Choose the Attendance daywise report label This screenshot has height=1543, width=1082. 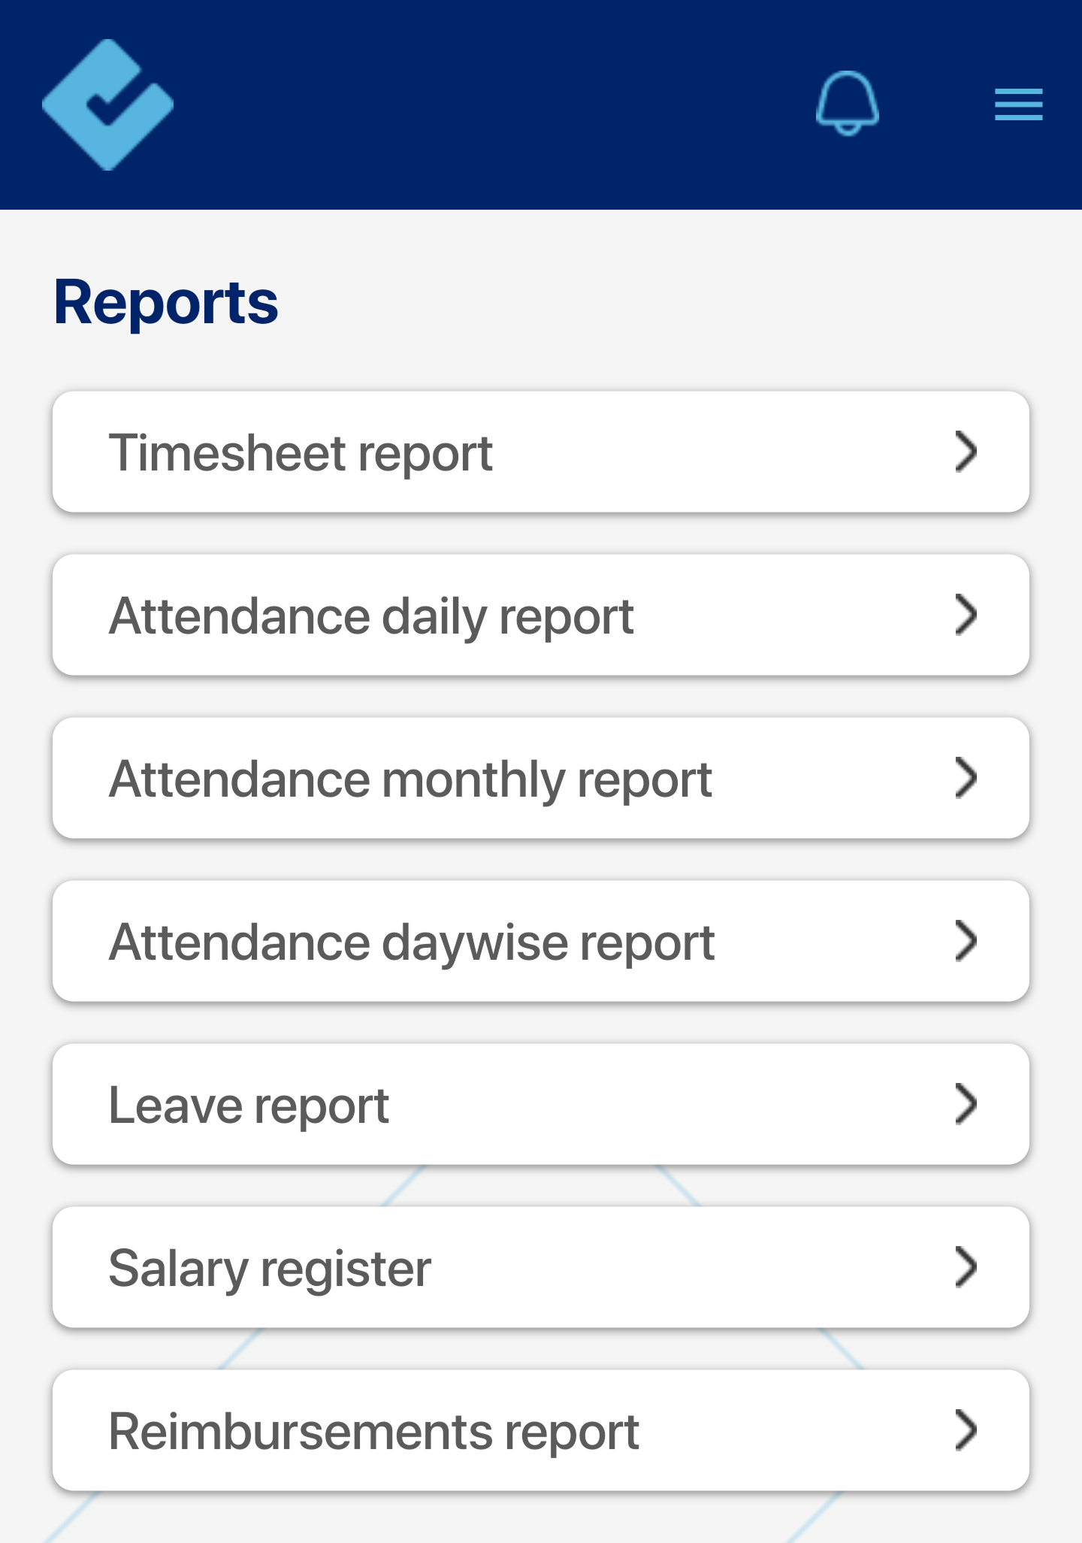(x=412, y=943)
